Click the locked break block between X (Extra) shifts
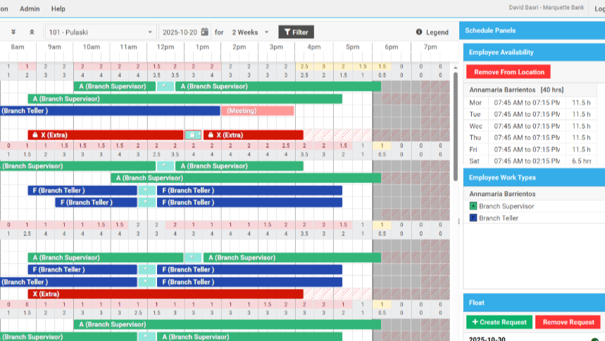The height and width of the screenshot is (341, 605). pyautogui.click(x=192, y=135)
